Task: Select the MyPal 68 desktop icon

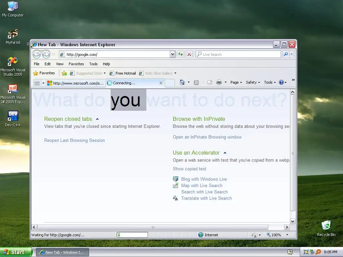Action: click(13, 37)
